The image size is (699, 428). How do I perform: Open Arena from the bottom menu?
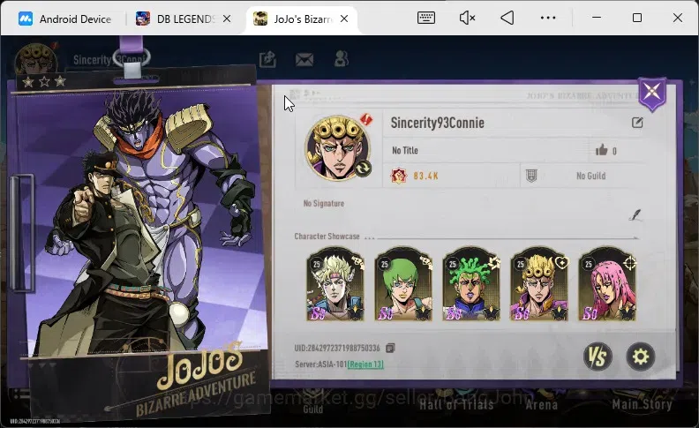(541, 404)
